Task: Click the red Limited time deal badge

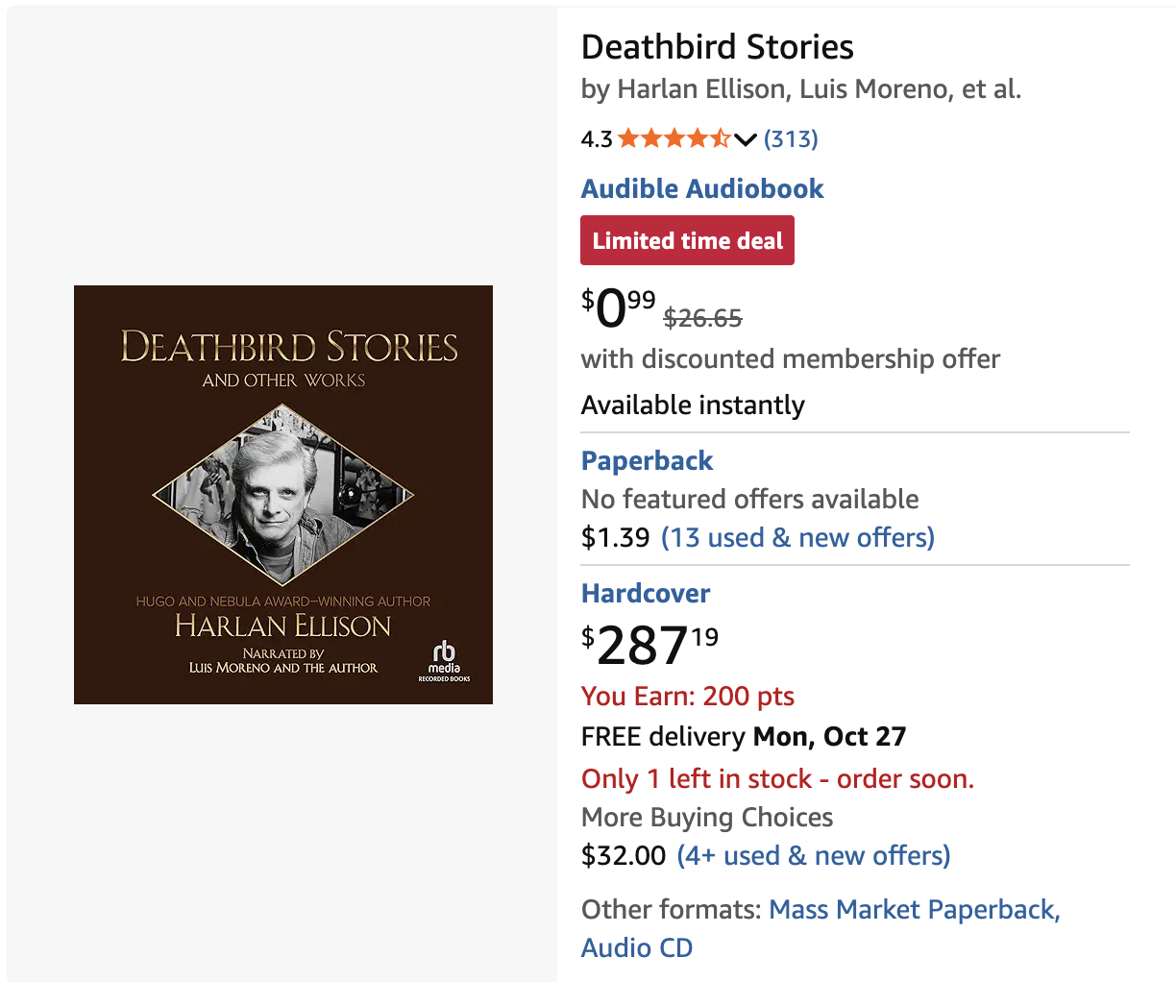Action: pyautogui.click(x=687, y=241)
